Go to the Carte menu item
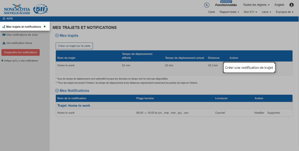The image size is (299, 151). (211, 12)
